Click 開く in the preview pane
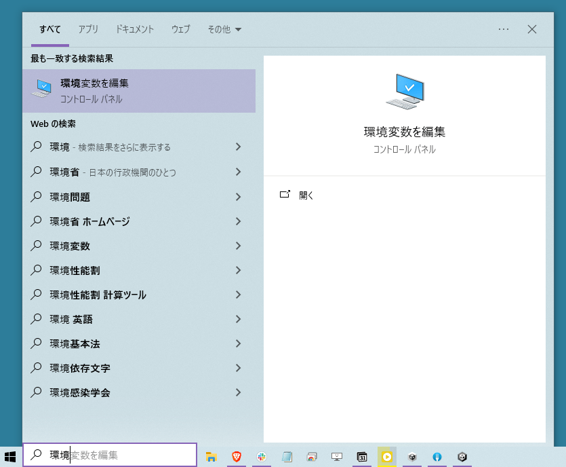The height and width of the screenshot is (467, 566). tap(306, 195)
